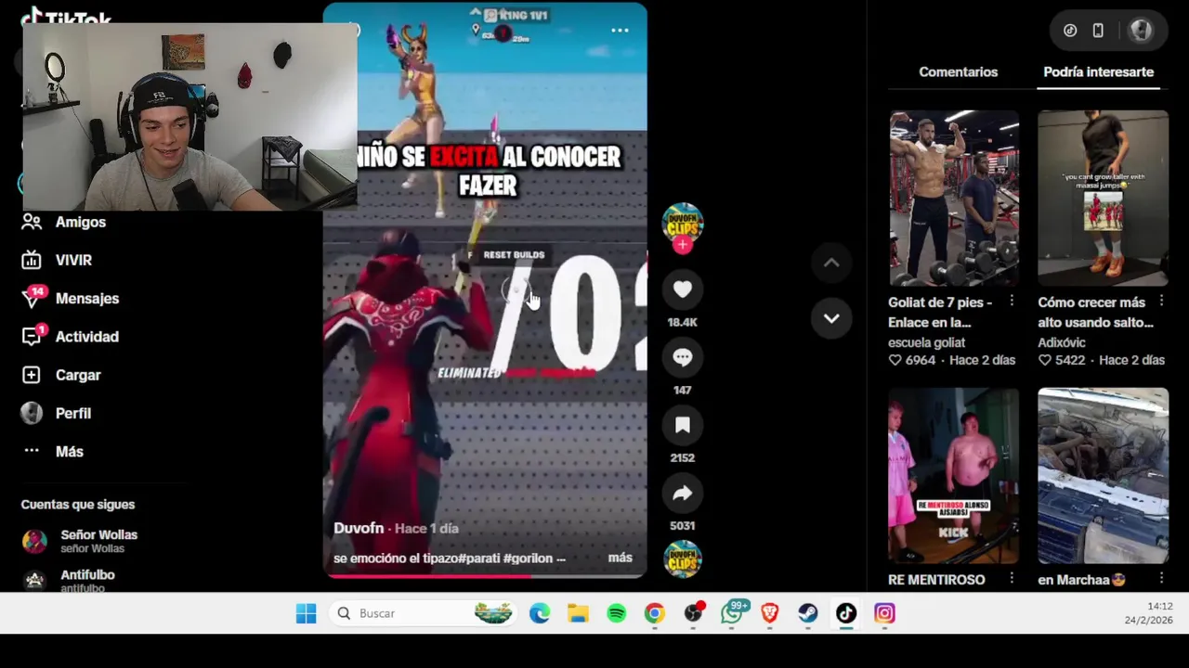Open OBS Studio from the taskbar
Viewport: 1189px width, 668px height.
tap(694, 613)
